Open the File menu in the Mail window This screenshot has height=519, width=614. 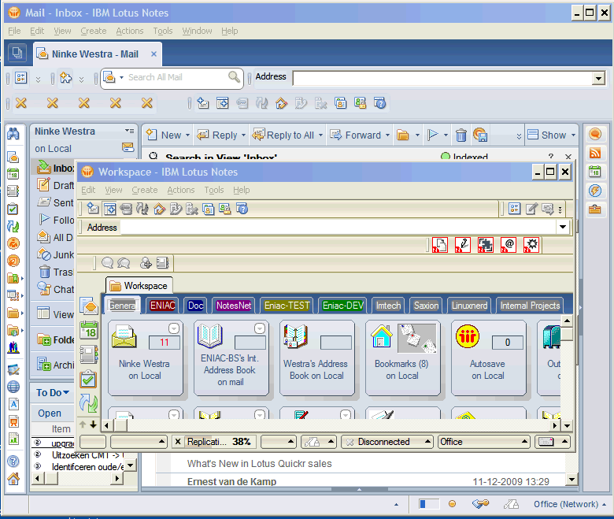(14, 31)
